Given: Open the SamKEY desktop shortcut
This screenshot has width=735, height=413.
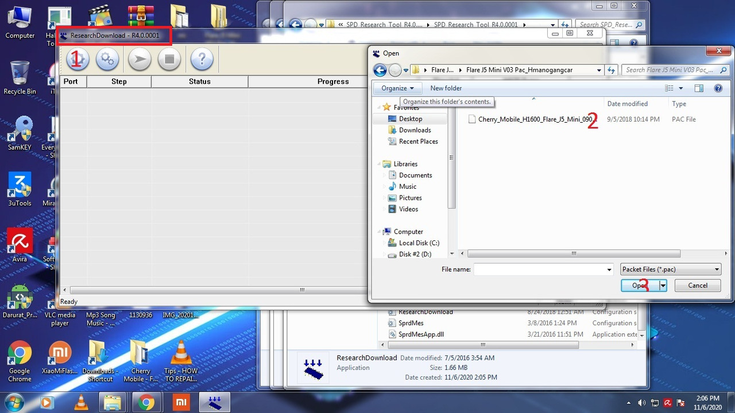Looking at the screenshot, I should coord(20,134).
